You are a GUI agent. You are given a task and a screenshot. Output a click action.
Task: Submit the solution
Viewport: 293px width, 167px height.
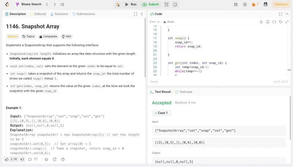151,4
